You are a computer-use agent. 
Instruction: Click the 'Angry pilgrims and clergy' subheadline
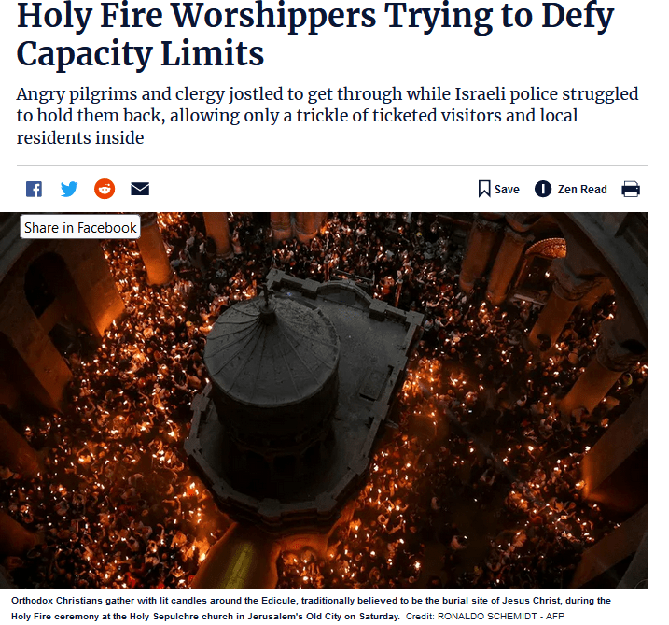[x=328, y=116]
